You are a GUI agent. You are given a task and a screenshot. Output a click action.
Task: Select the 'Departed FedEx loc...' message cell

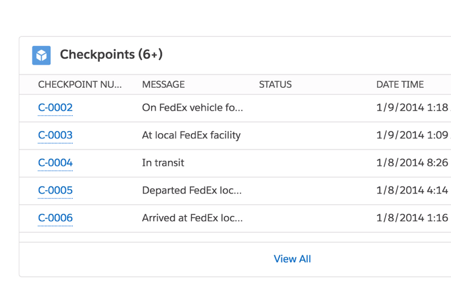192,190
